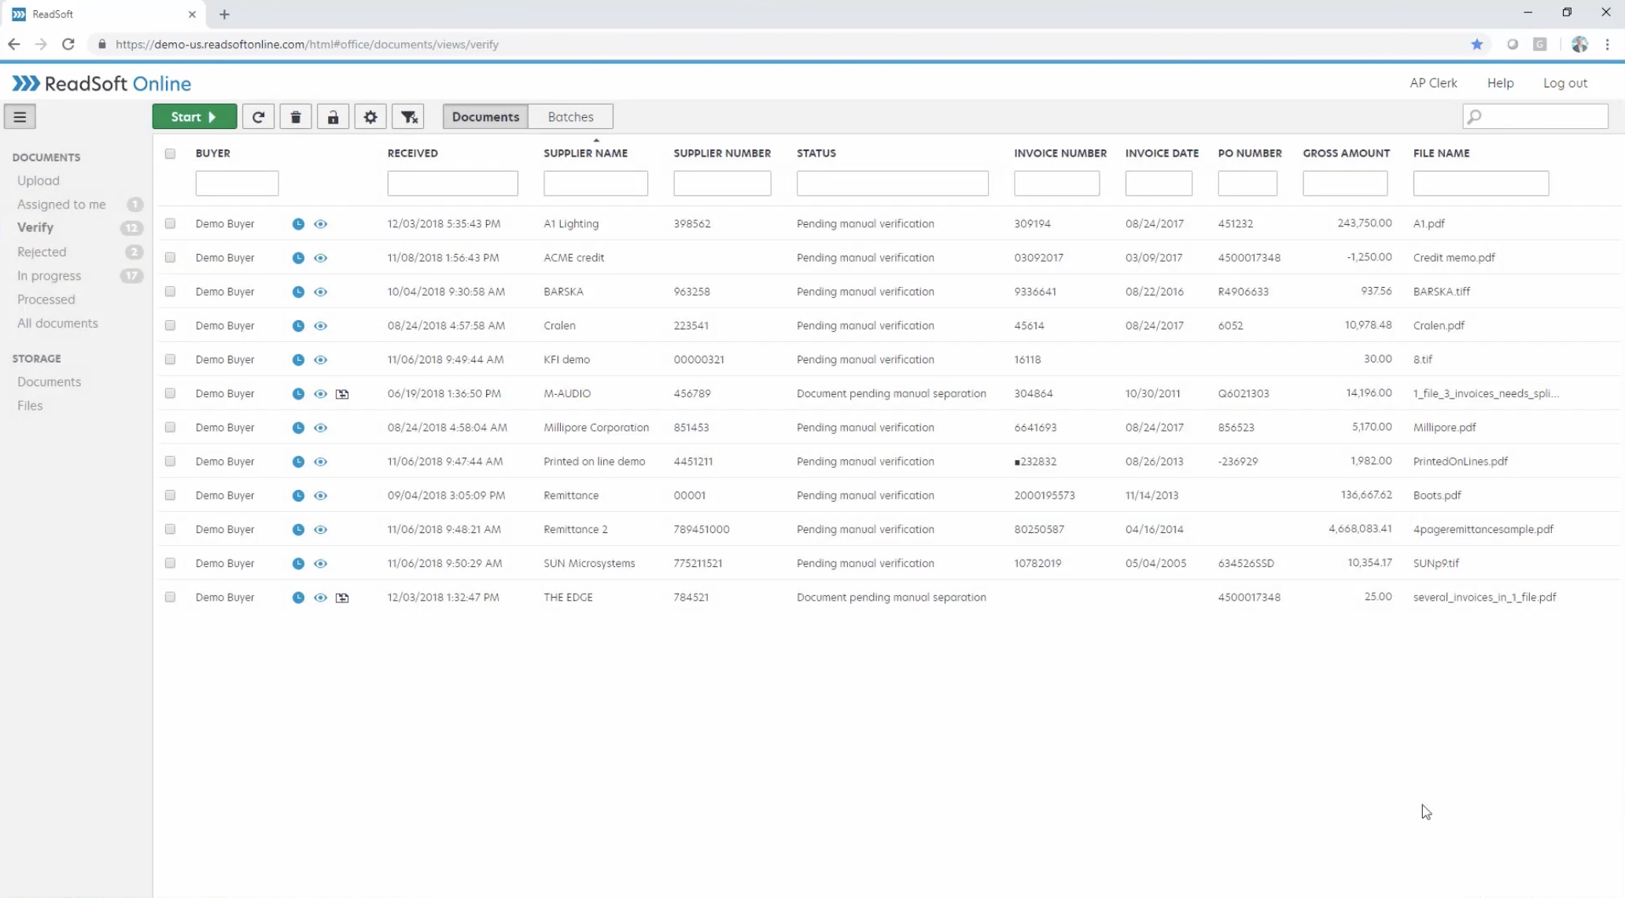Viewport: 1625px width, 898px height.
Task: Click the Status filter input field
Action: coord(892,183)
